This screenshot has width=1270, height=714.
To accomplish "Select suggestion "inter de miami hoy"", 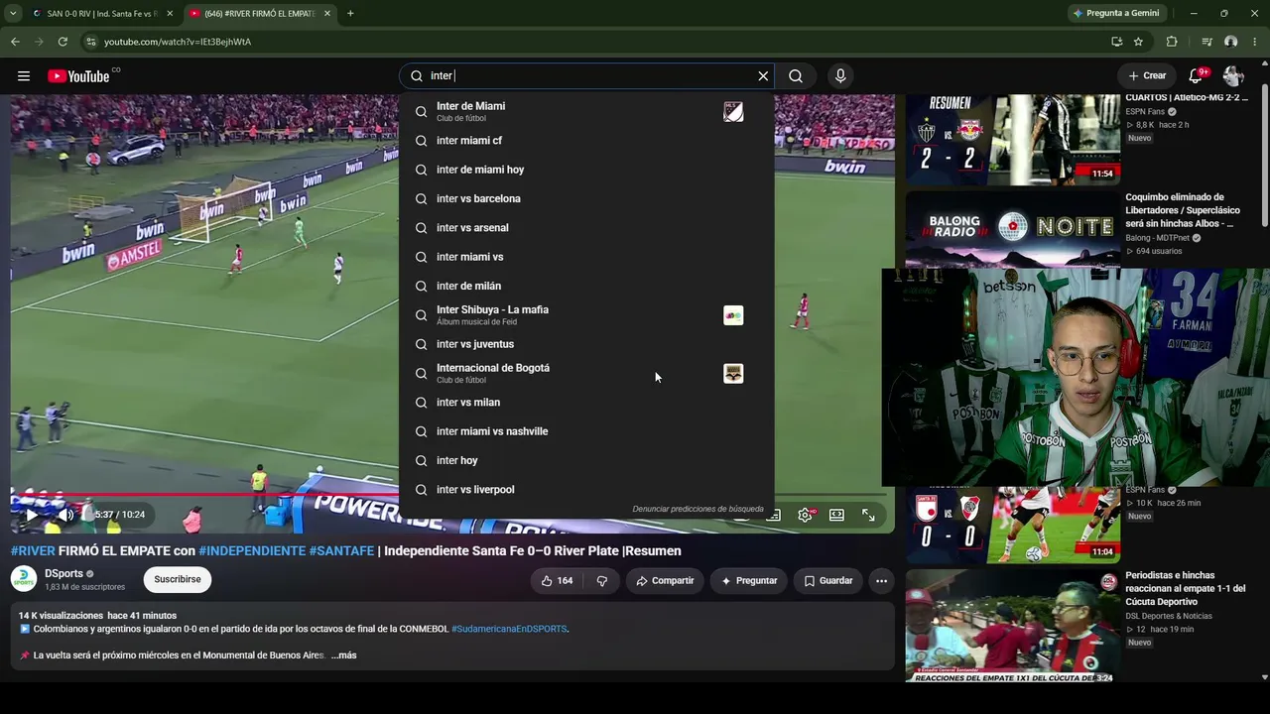I will [x=586, y=170].
